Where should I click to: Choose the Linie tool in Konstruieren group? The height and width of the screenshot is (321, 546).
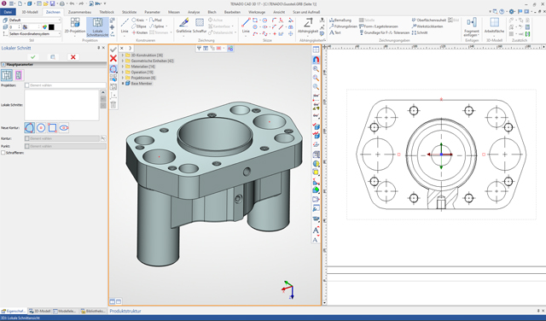[x=125, y=26]
